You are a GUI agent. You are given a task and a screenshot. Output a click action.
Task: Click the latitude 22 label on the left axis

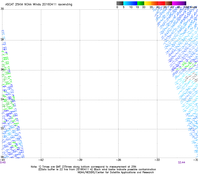(x=2, y=128)
